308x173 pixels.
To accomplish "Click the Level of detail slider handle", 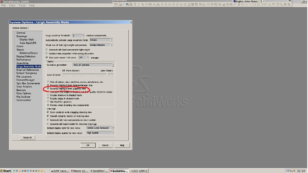I will point(108,74).
